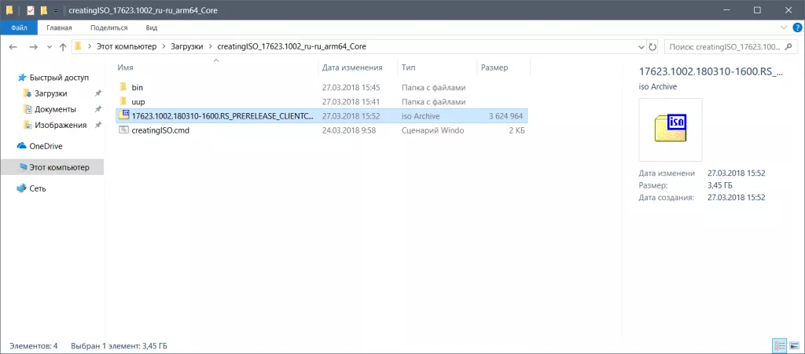The image size is (805, 354).
Task: Switch to the large thumbnails view icon
Action: coord(792,346)
